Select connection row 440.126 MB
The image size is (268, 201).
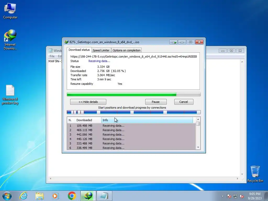(x=131, y=139)
